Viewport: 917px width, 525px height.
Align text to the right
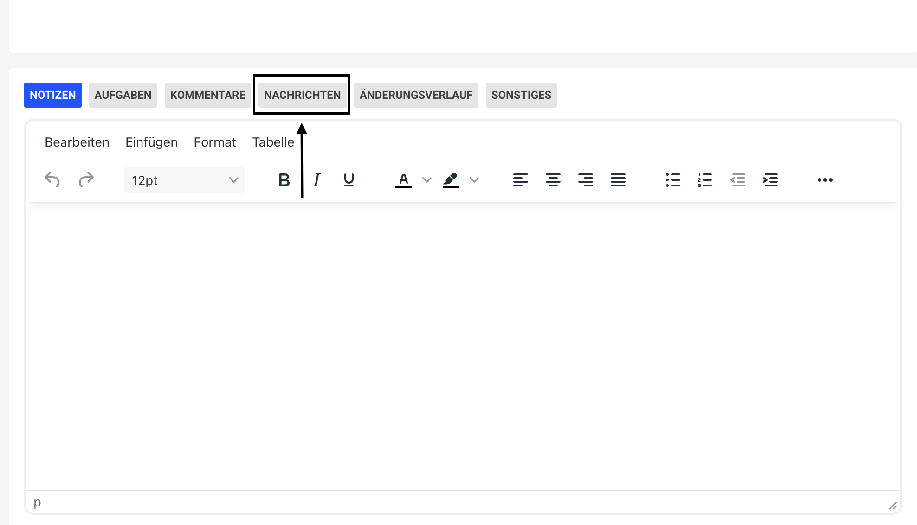(x=585, y=180)
